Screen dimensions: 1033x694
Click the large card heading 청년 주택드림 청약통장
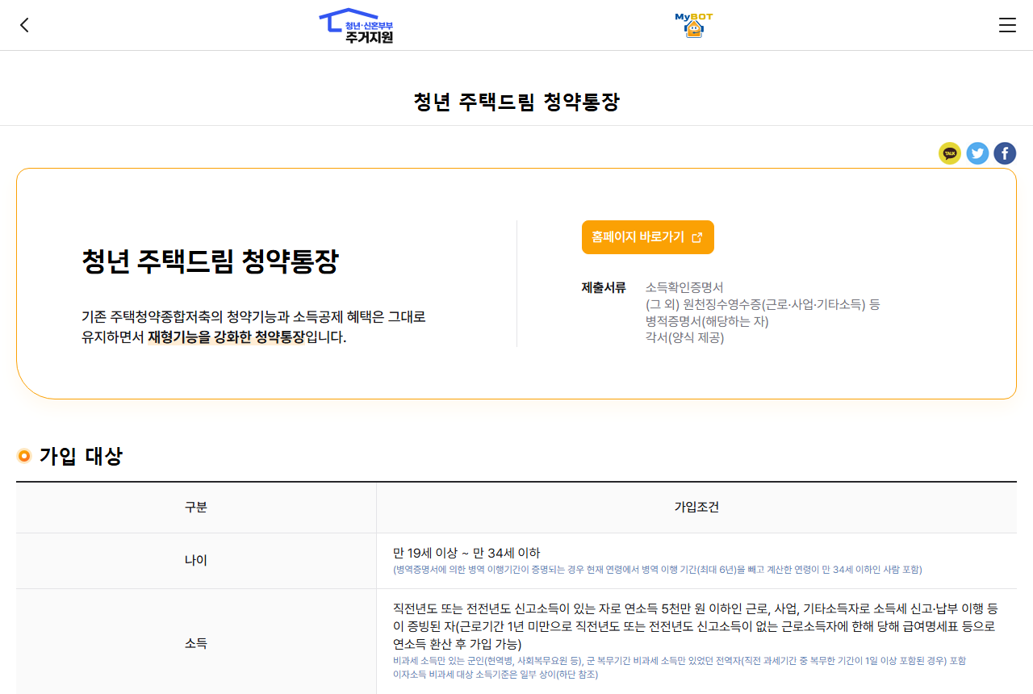(210, 261)
